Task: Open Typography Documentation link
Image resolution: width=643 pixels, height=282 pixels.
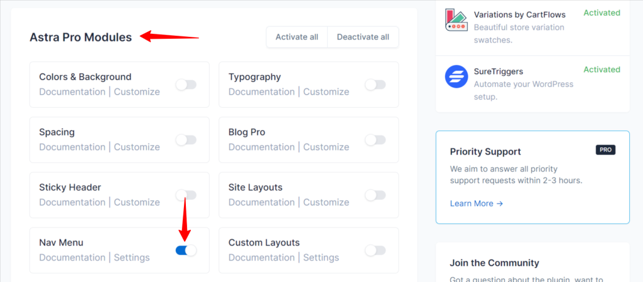Action: coord(262,91)
